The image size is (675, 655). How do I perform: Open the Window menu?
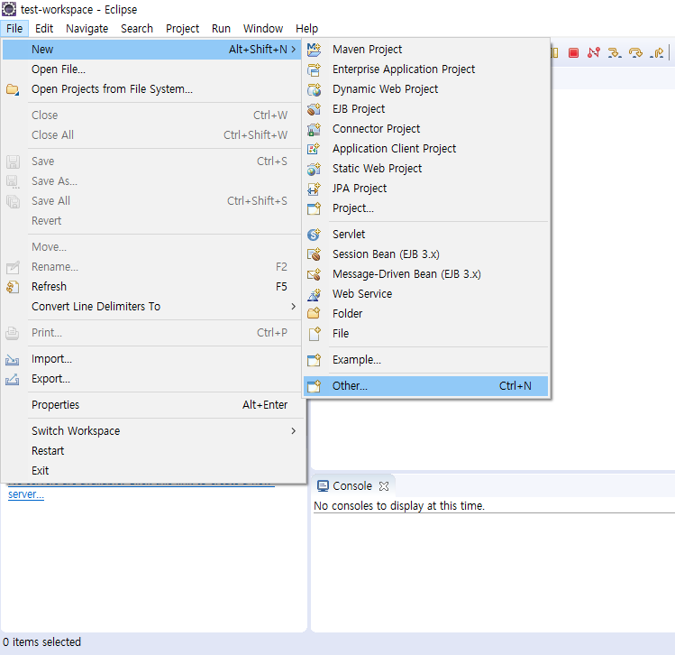[263, 29]
